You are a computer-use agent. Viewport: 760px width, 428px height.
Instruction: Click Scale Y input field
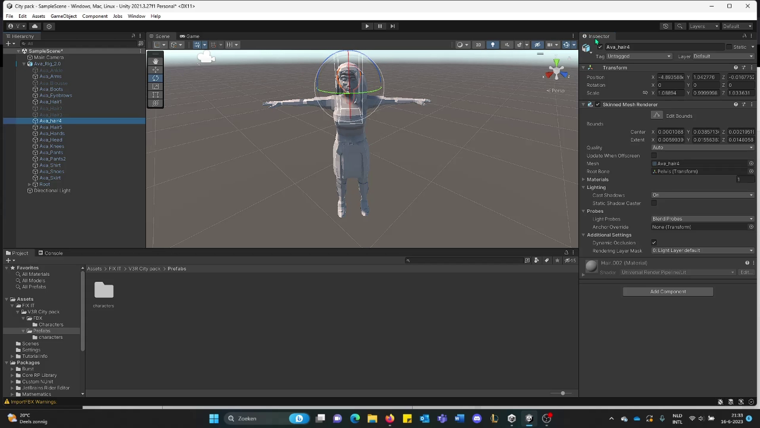(706, 93)
